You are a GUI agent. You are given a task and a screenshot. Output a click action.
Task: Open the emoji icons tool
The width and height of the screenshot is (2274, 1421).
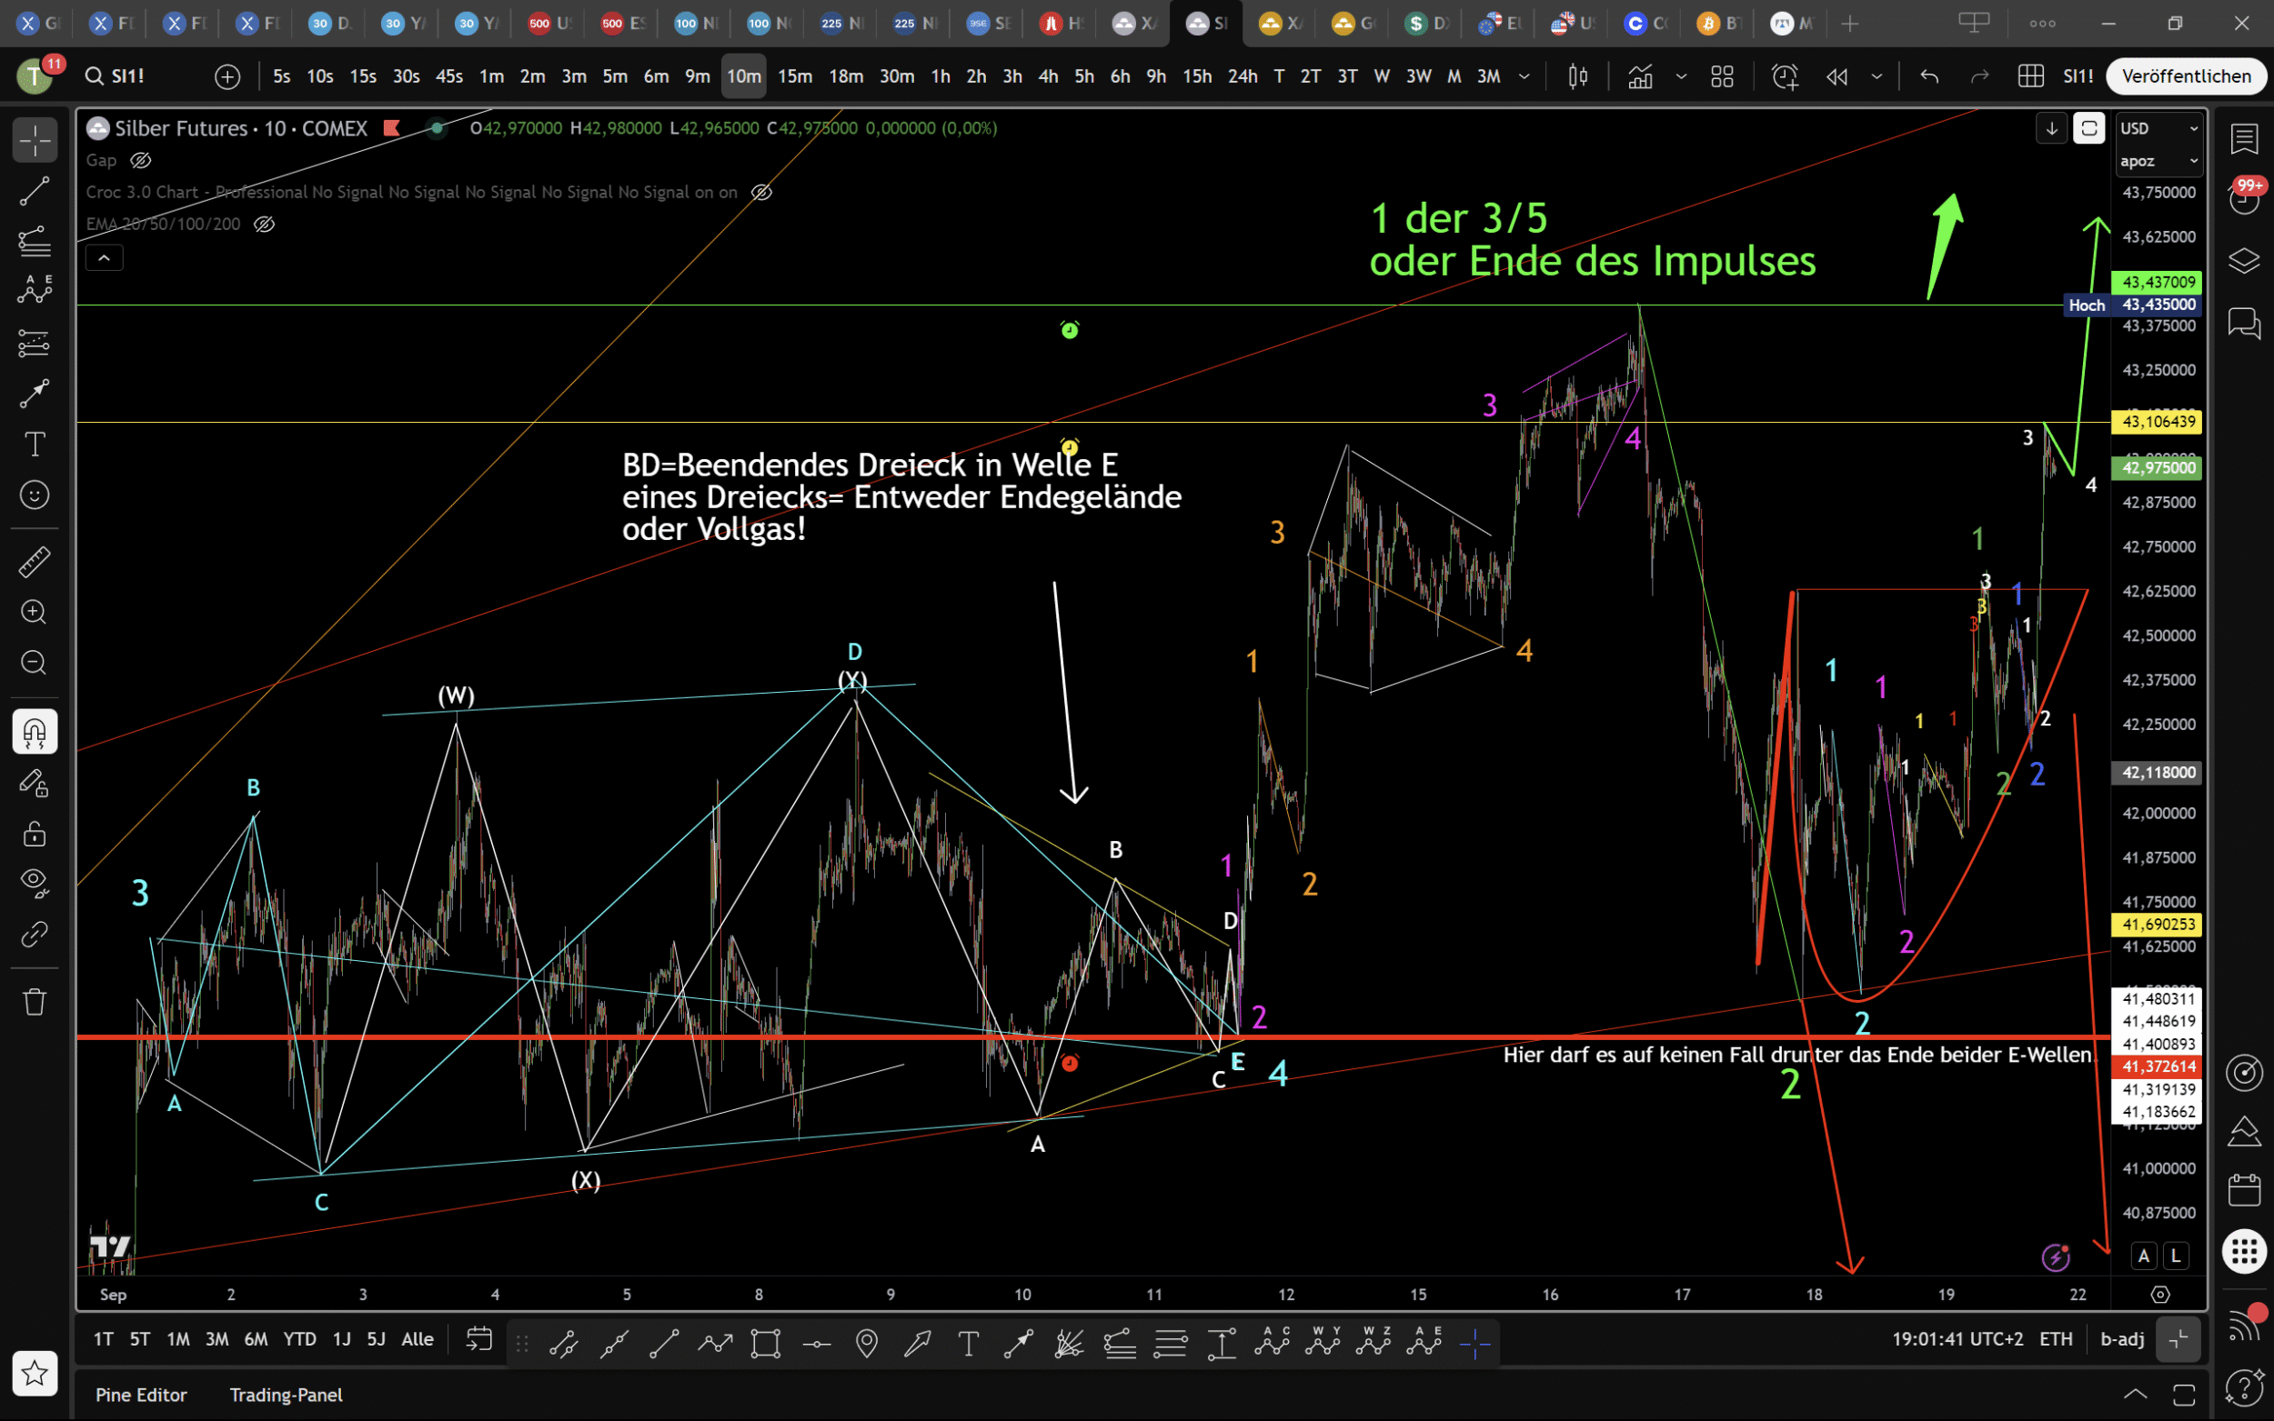pyautogui.click(x=35, y=495)
